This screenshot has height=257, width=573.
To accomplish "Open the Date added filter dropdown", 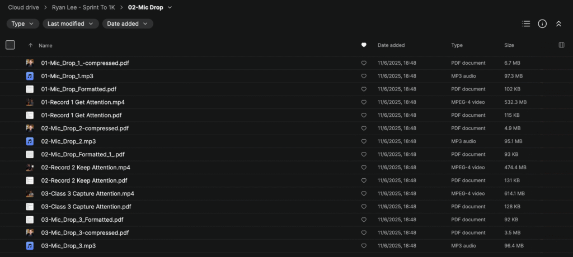I will point(128,23).
